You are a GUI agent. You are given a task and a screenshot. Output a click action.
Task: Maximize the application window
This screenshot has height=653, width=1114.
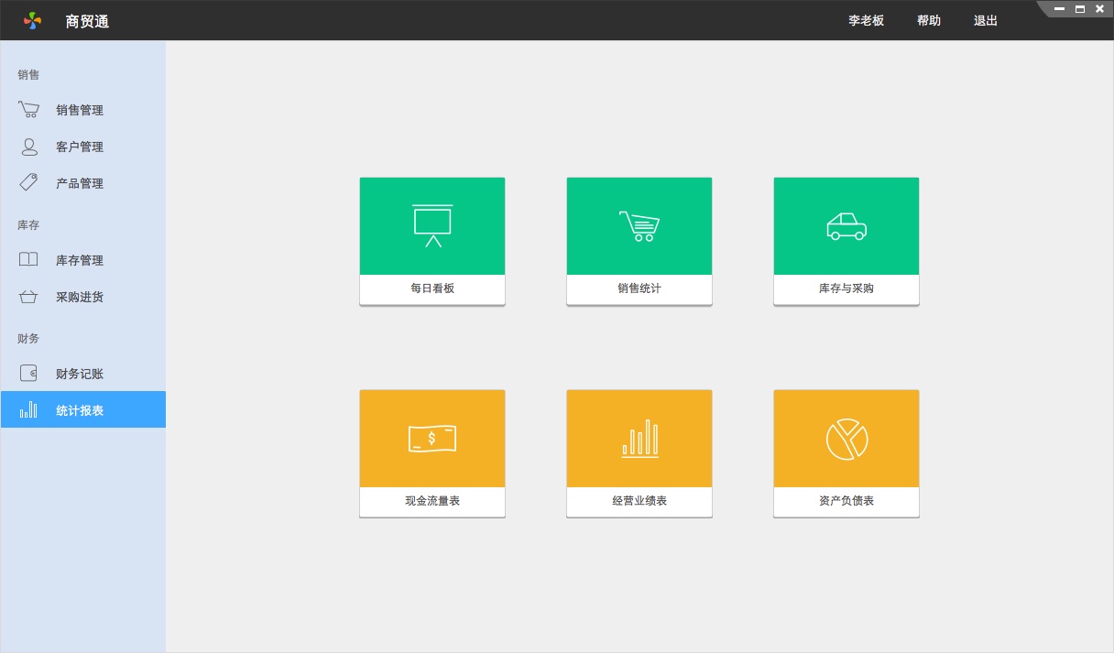pos(1080,8)
